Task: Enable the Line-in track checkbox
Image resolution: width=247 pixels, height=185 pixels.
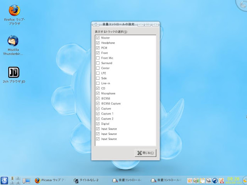Action: pos(98,83)
